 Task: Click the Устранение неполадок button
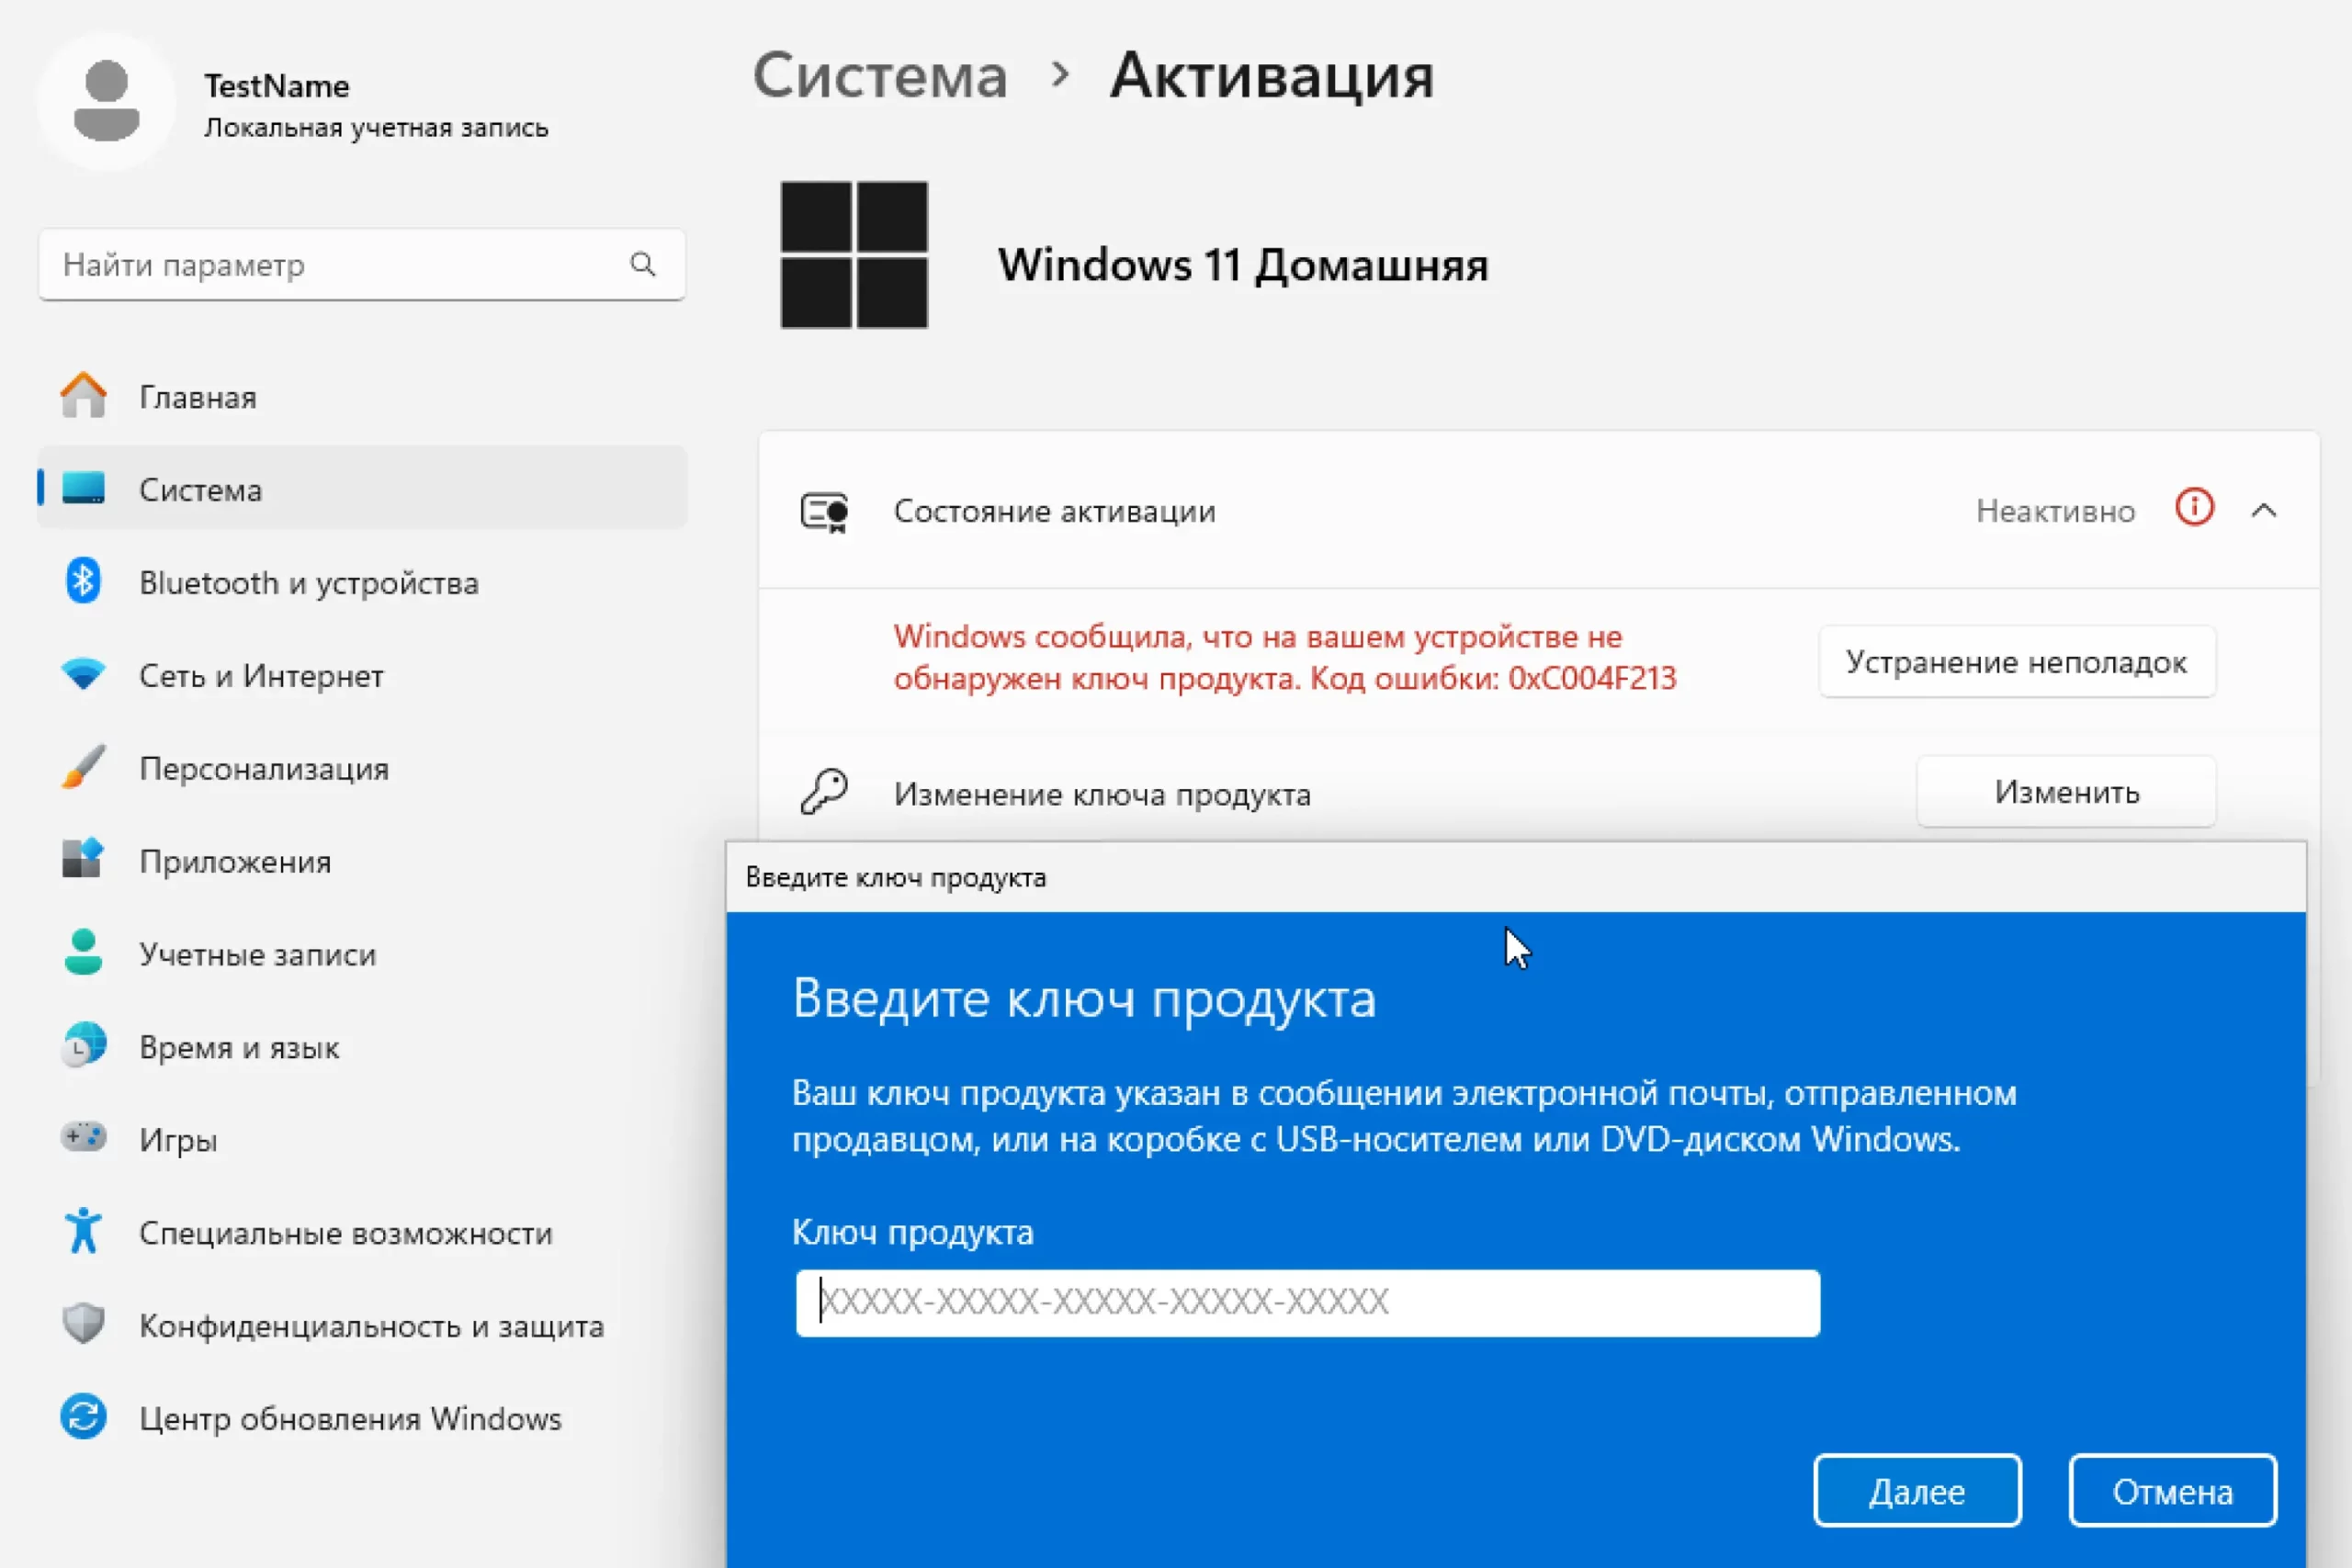pos(2016,662)
